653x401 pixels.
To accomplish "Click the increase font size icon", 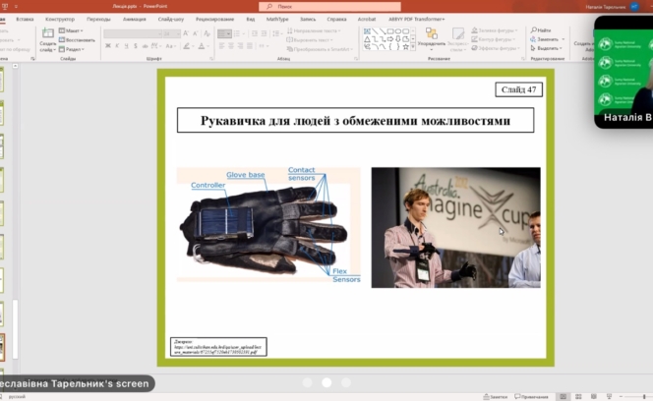I will pyautogui.click(x=183, y=33).
